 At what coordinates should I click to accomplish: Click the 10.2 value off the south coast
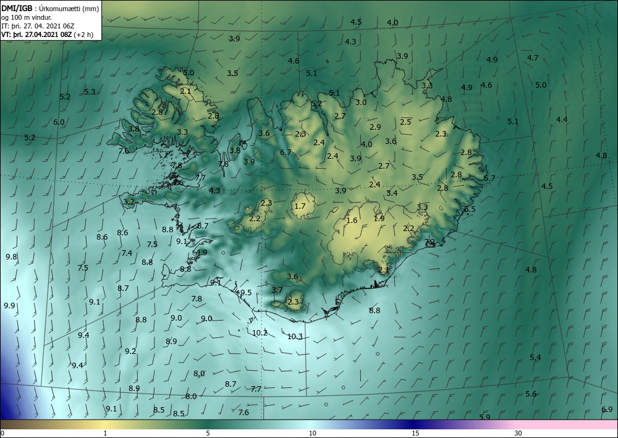(260, 333)
